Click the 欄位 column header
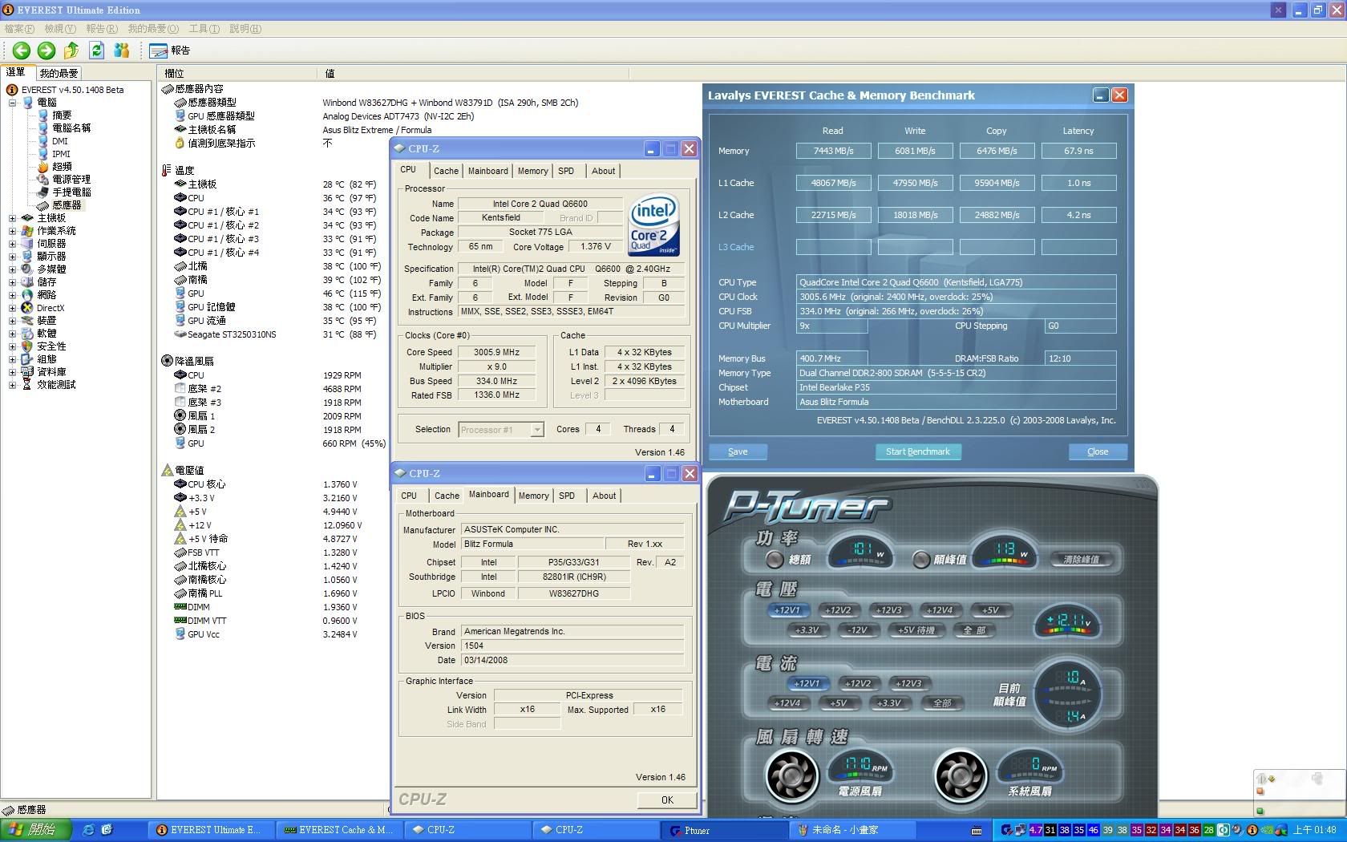Screen dimensions: 1347x842 coord(174,73)
